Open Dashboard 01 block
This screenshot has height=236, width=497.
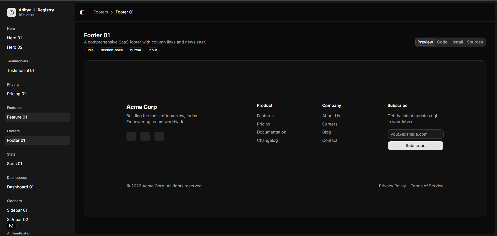coord(37,187)
